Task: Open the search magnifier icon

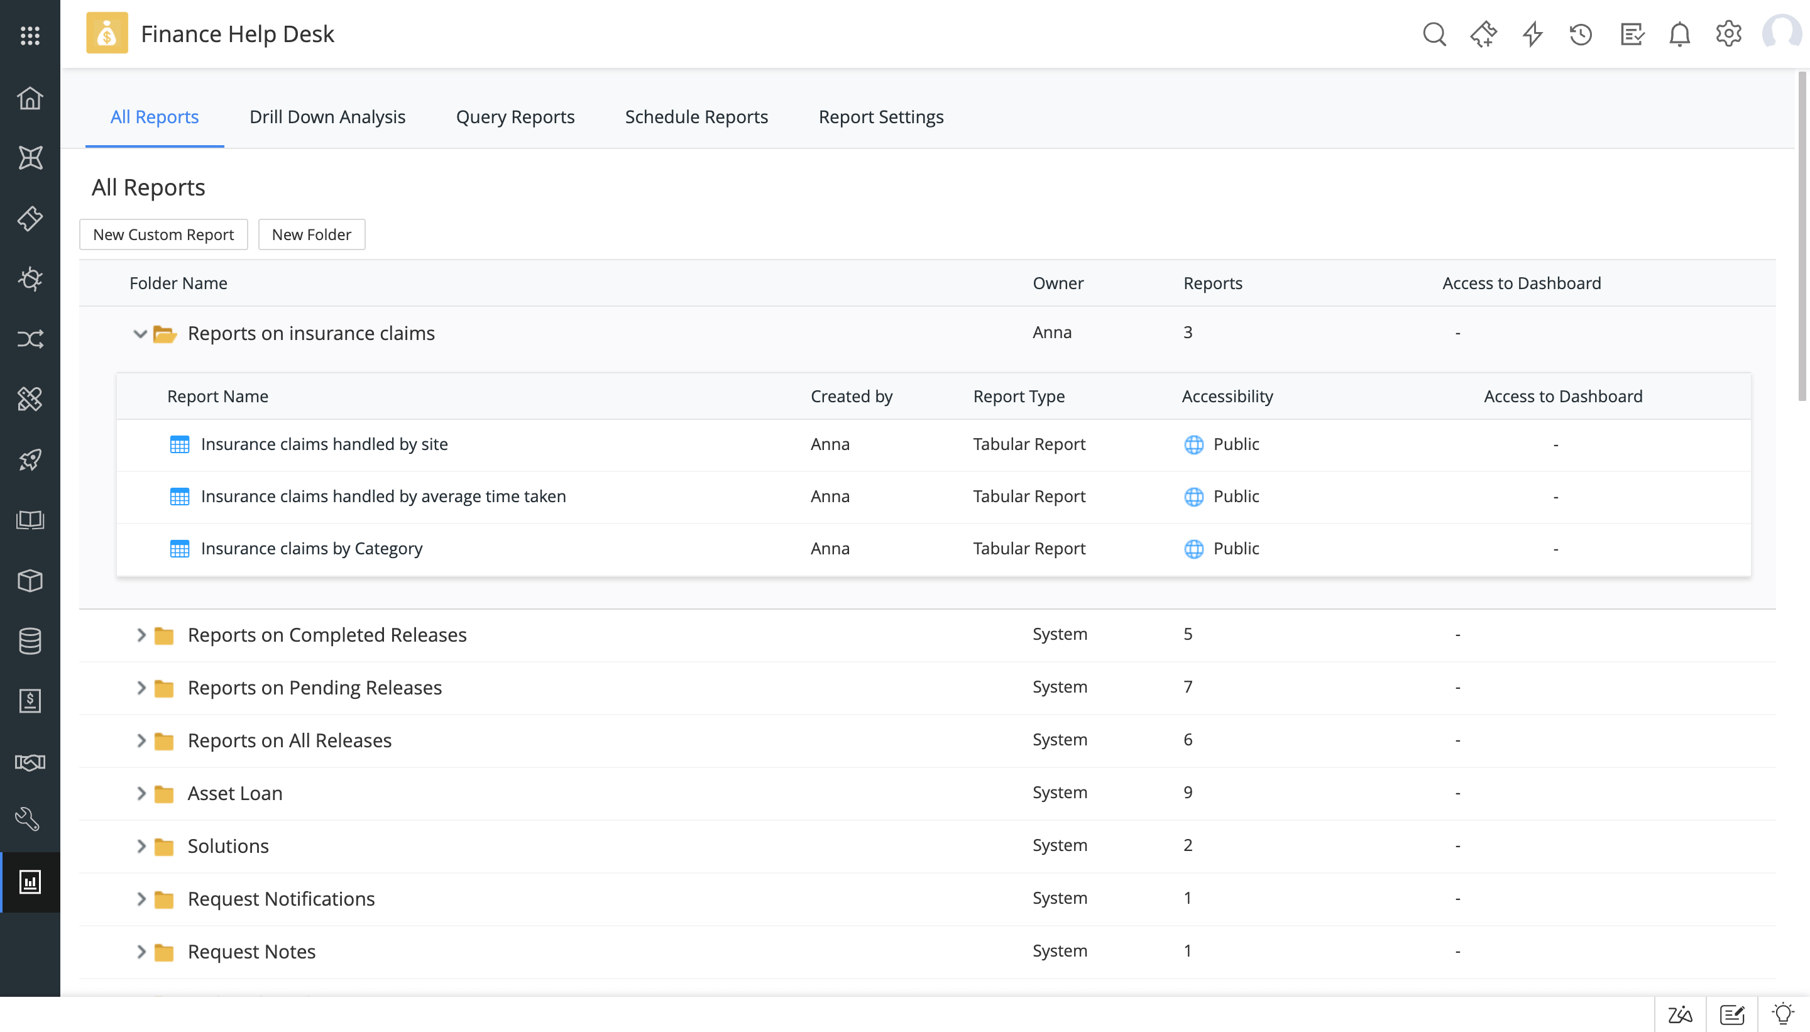Action: point(1434,34)
